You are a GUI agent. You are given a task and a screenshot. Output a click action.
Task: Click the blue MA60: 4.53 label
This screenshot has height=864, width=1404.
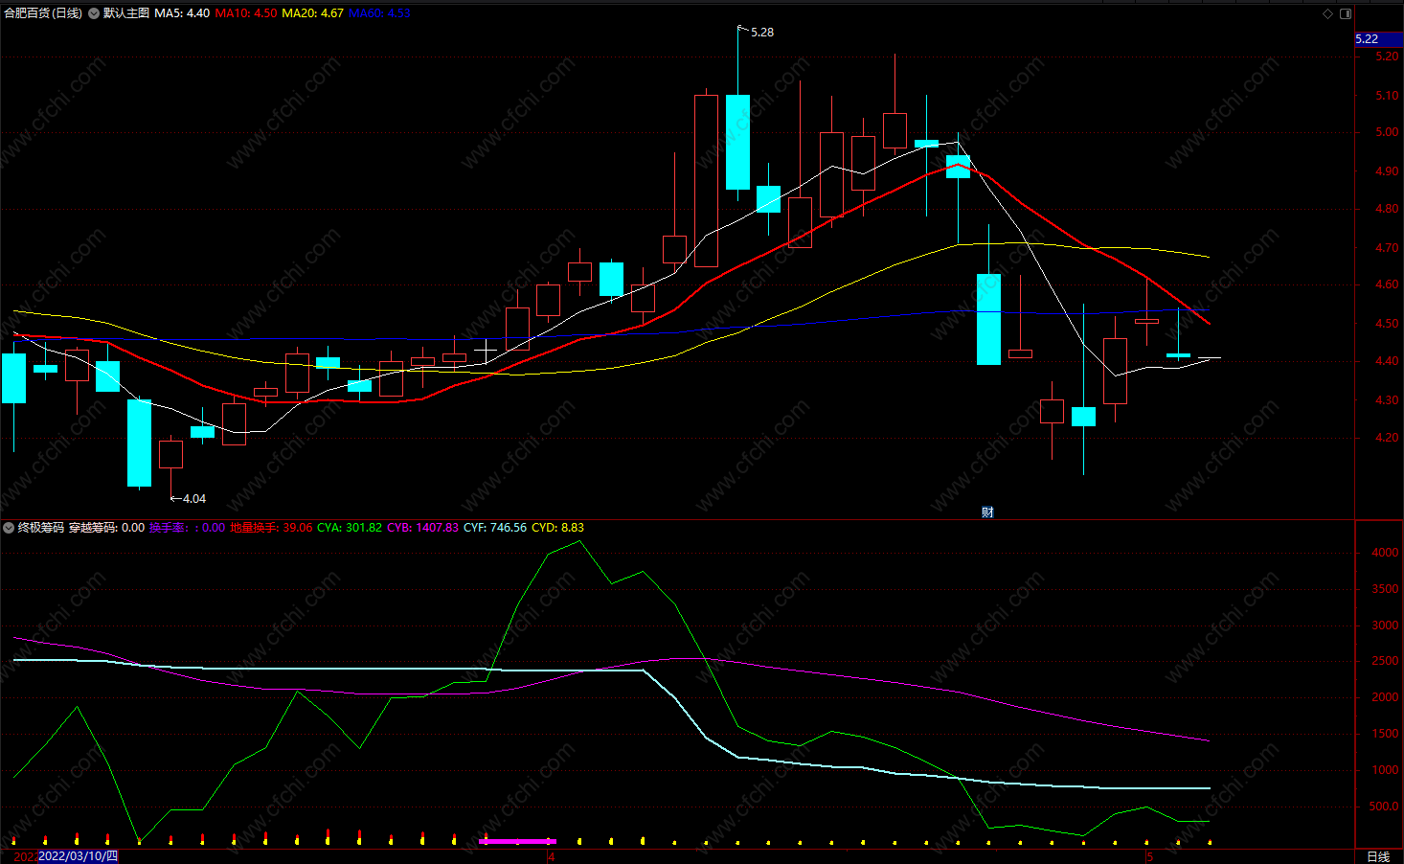click(379, 13)
